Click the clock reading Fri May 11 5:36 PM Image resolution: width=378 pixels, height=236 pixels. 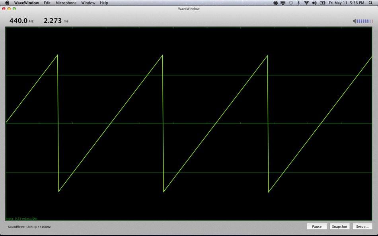(x=347, y=3)
